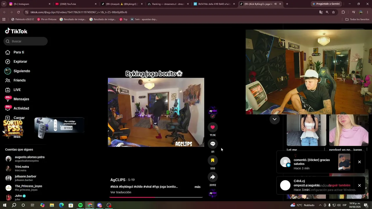This screenshot has width=372, height=209.
Task: Open augusto.alonso.yatra followed account
Action: (x=26, y=159)
